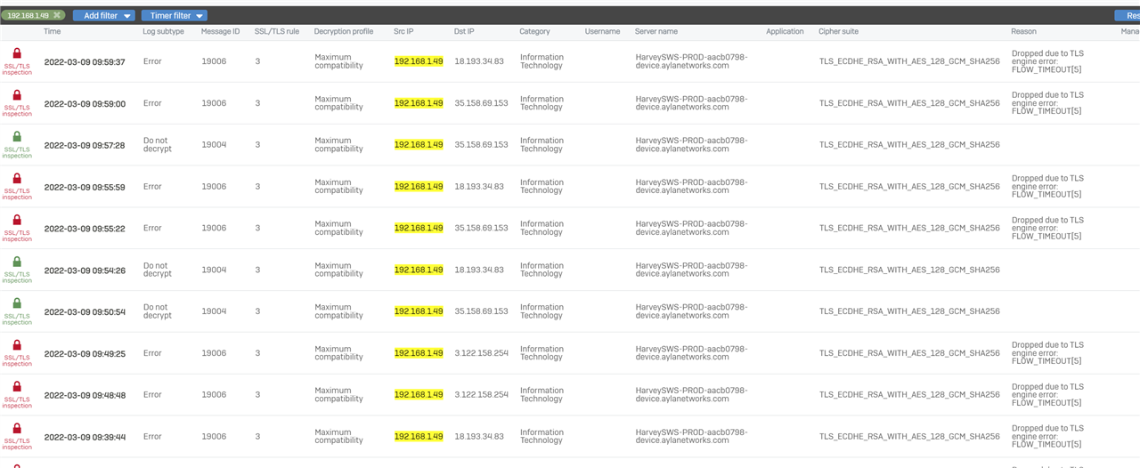Click "Do not decrypt" subtype in 09:50:54 row
1140x468 pixels.
[156, 311]
